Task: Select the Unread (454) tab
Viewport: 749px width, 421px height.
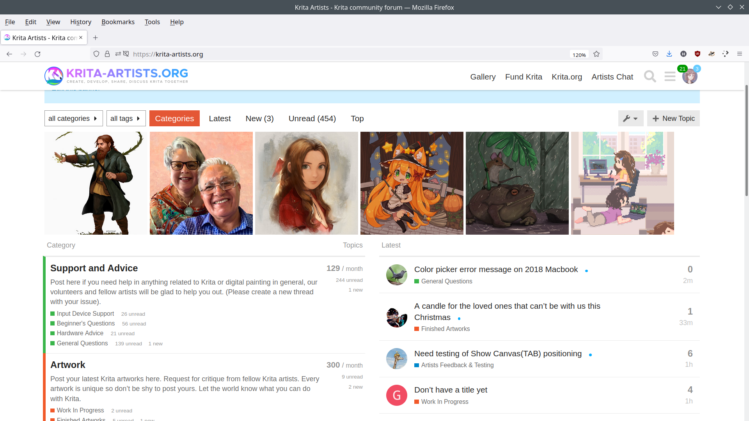Action: point(312,118)
